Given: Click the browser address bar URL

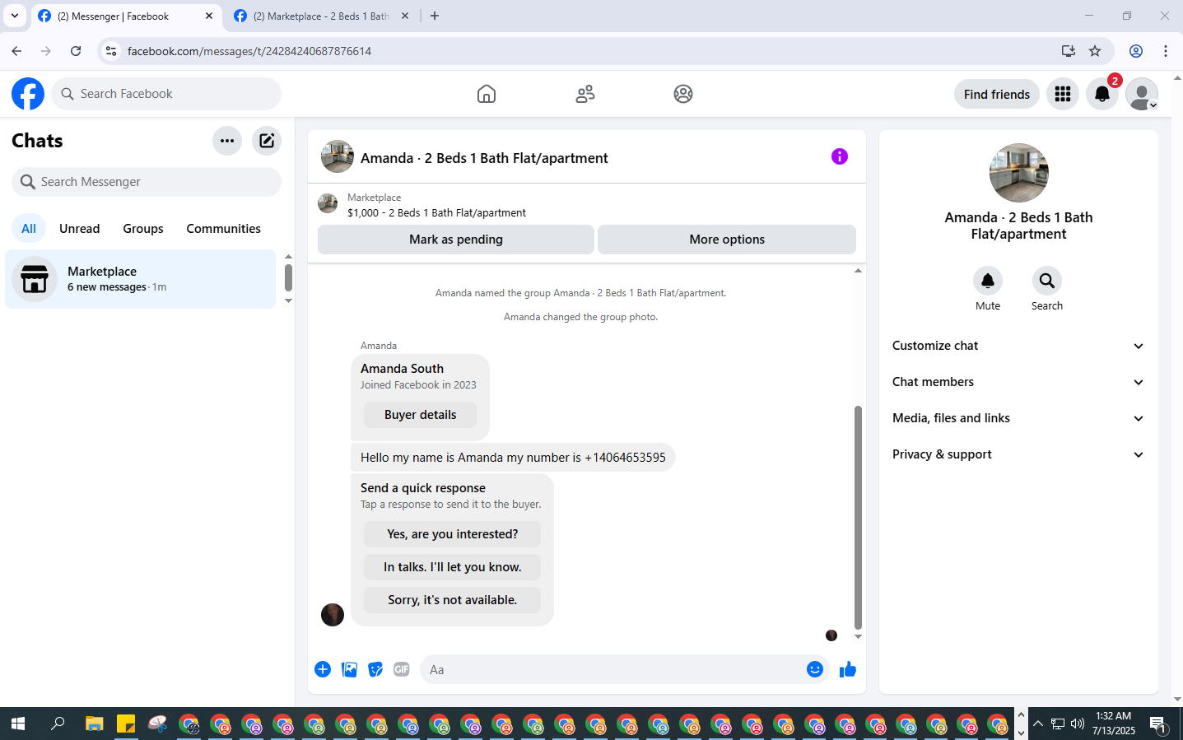Looking at the screenshot, I should [x=249, y=51].
